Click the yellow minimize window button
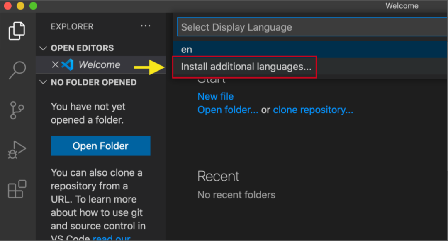Image resolution: width=448 pixels, height=241 pixels. [21, 6]
